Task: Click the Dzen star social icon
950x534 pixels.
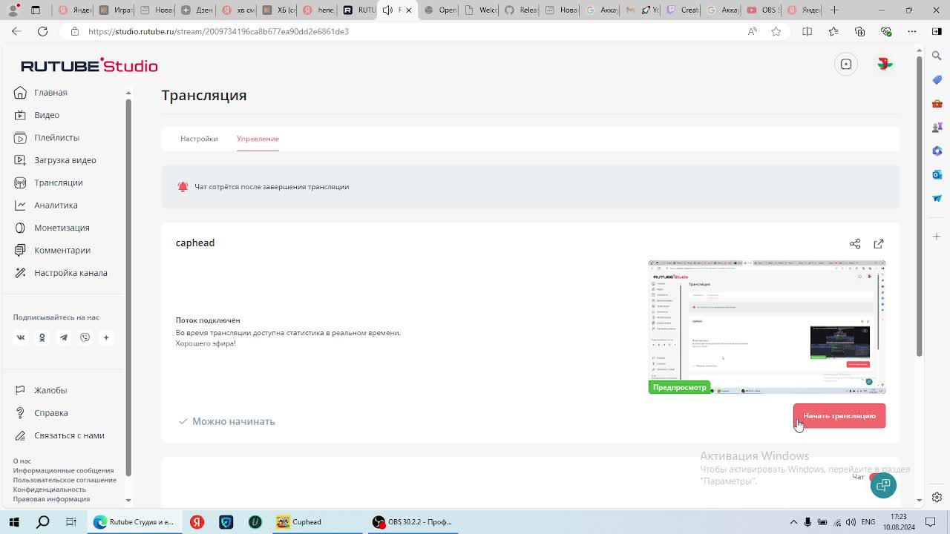Action: (x=106, y=337)
